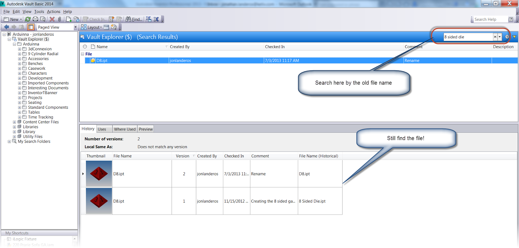Screen dimensions: 519x248
Task: Collapse the Arduinna folder node
Action: tap(14, 44)
